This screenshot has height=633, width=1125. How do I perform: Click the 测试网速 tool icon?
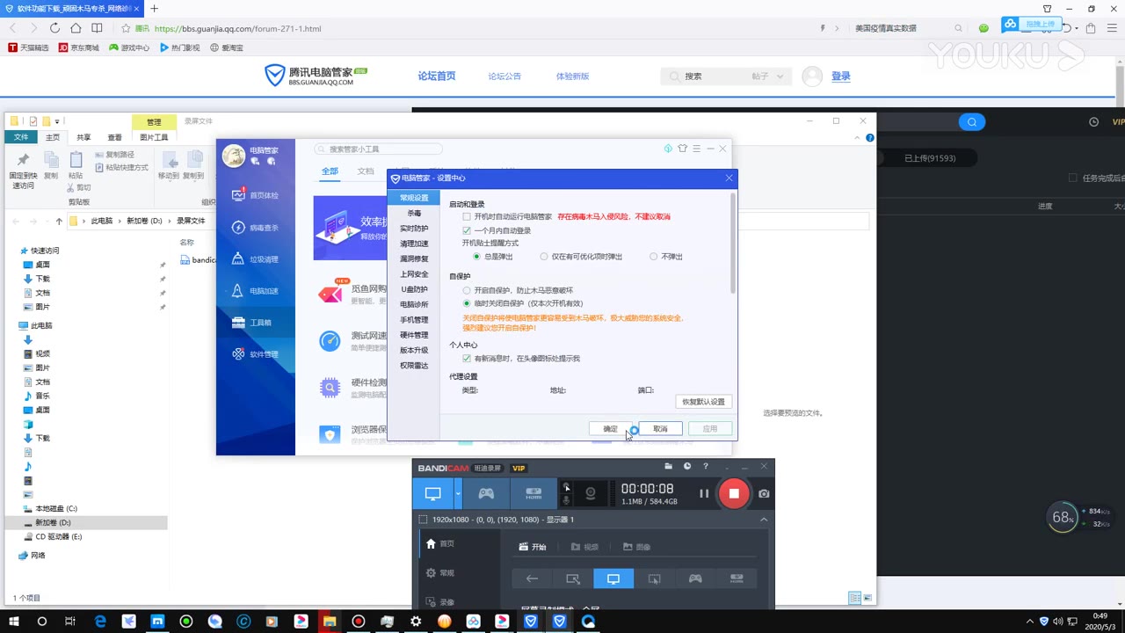coord(330,340)
